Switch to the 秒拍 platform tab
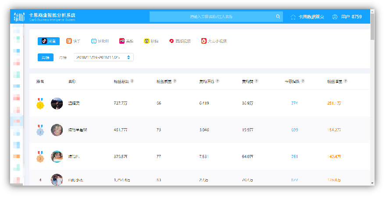 [x=151, y=41]
